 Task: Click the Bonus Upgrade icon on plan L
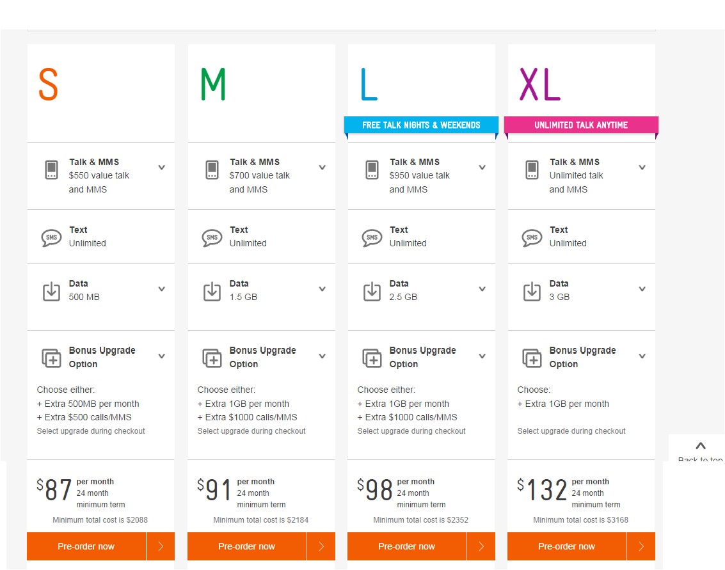pyautogui.click(x=371, y=357)
